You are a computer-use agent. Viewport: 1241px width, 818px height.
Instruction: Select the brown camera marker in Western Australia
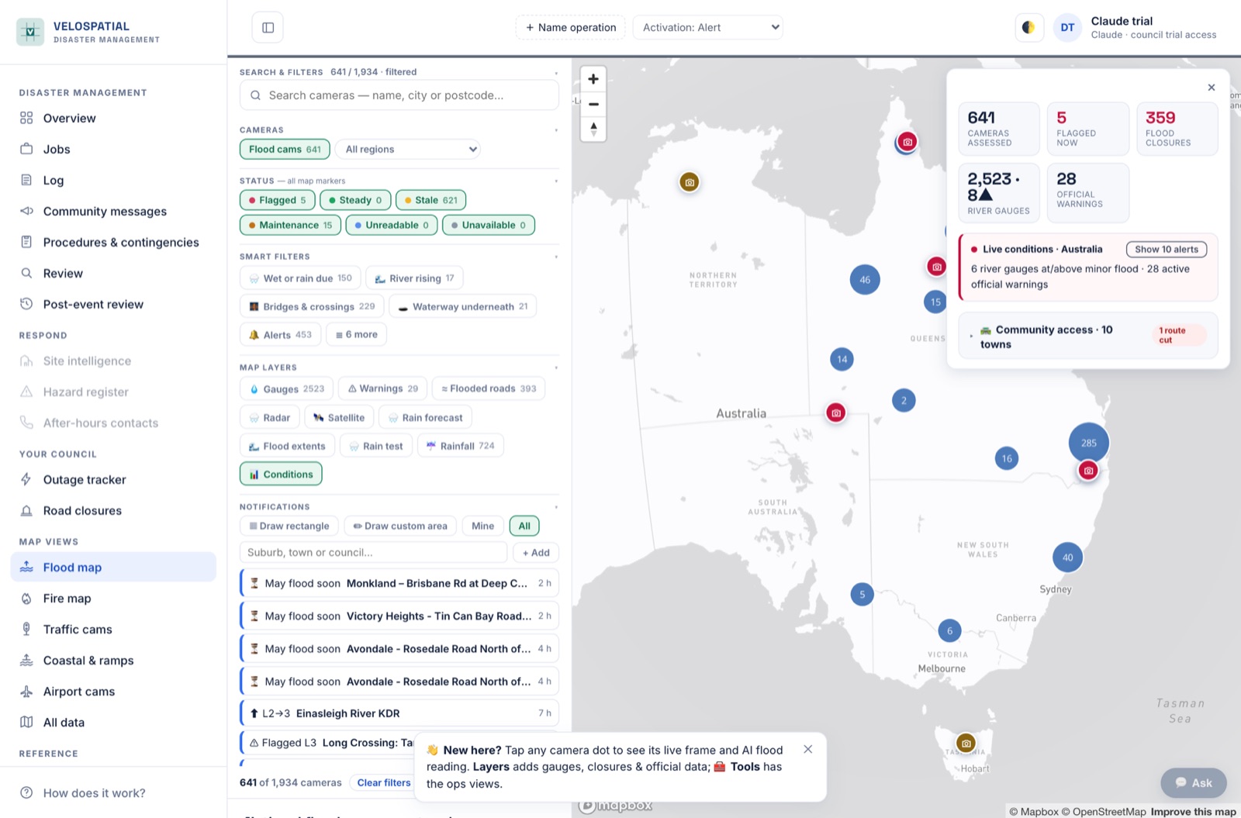point(690,182)
